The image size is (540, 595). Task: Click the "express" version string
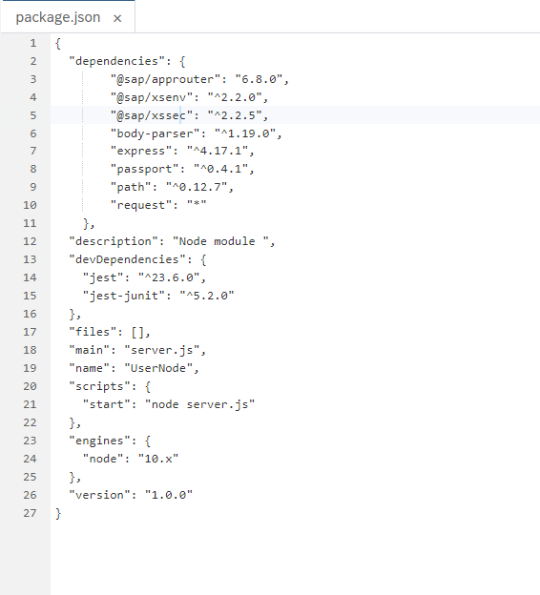click(218, 151)
